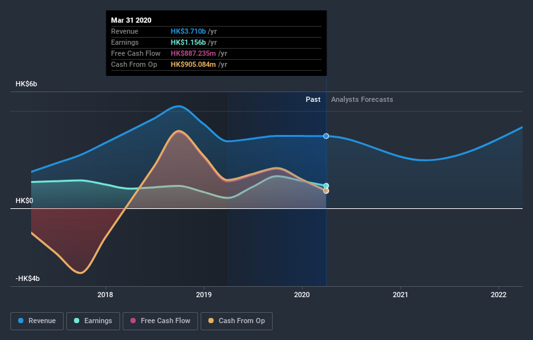
Task: Click the Mar 31 2020 tooltip date
Action: [x=131, y=20]
